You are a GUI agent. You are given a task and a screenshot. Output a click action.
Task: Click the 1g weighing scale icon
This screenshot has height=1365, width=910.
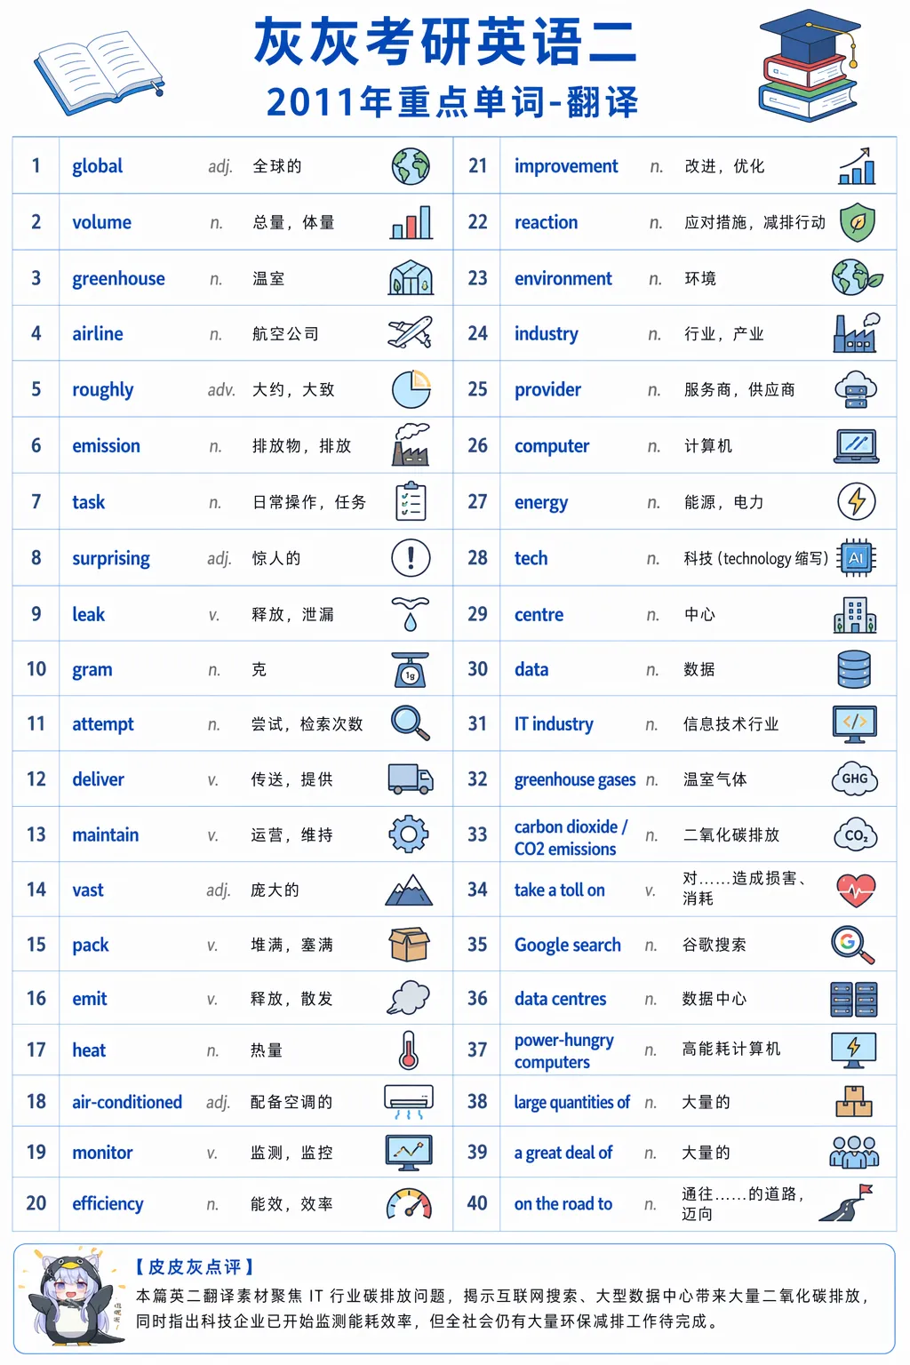[411, 670]
